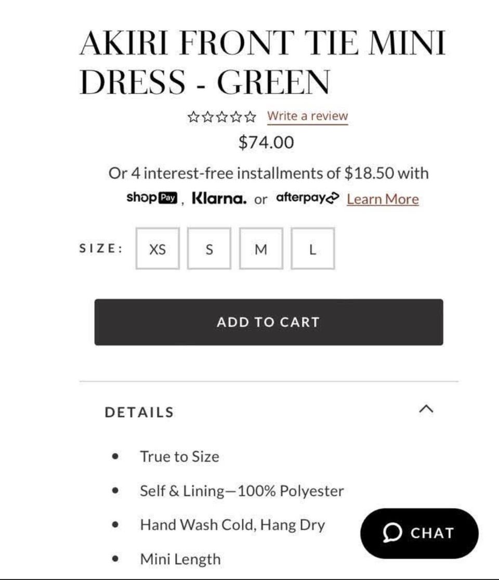Image resolution: width=499 pixels, height=580 pixels.
Task: Collapse the Details section chevron
Action: (x=426, y=409)
